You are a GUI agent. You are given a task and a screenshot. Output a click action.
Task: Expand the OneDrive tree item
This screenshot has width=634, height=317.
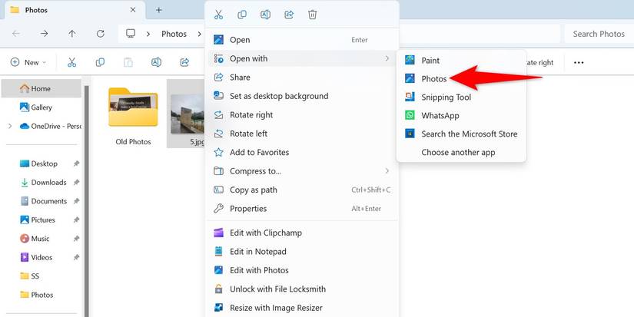tap(10, 127)
